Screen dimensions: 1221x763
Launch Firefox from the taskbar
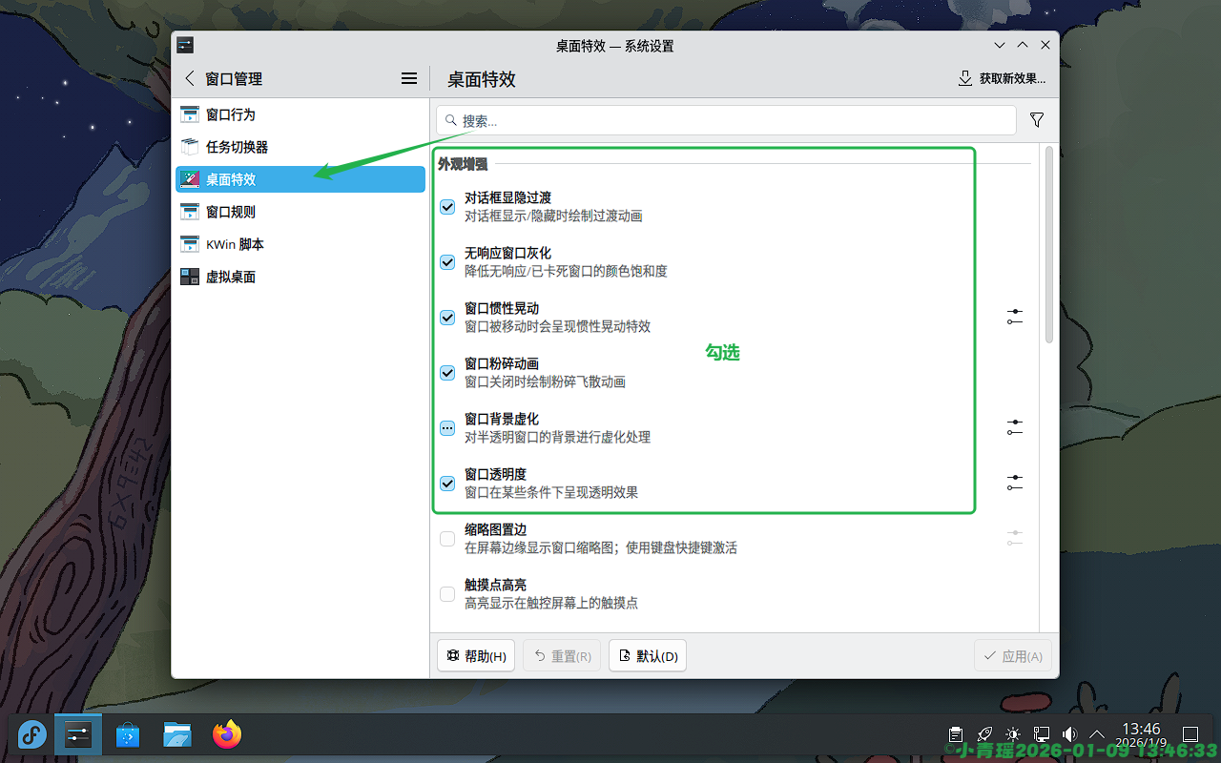[x=227, y=734]
